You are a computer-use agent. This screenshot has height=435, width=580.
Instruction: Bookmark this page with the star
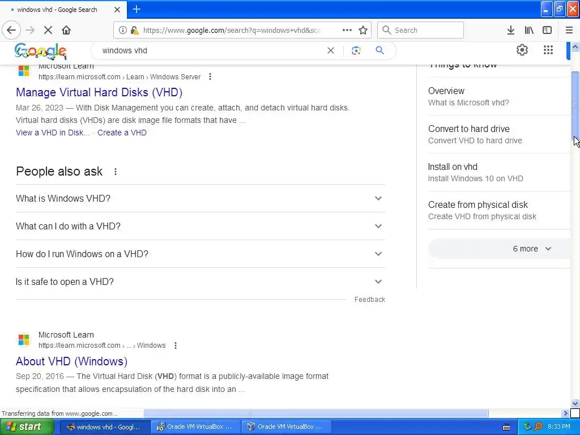363,31
